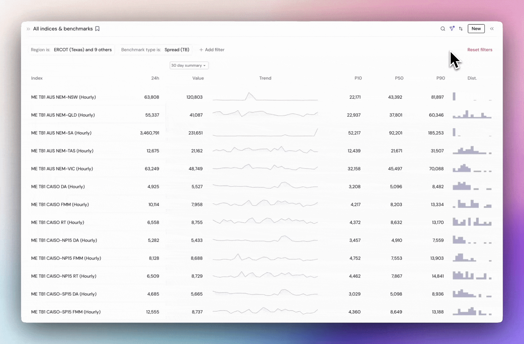Collapse panel with the double-left chevron icon
This screenshot has width=524, height=344.
pos(492,29)
